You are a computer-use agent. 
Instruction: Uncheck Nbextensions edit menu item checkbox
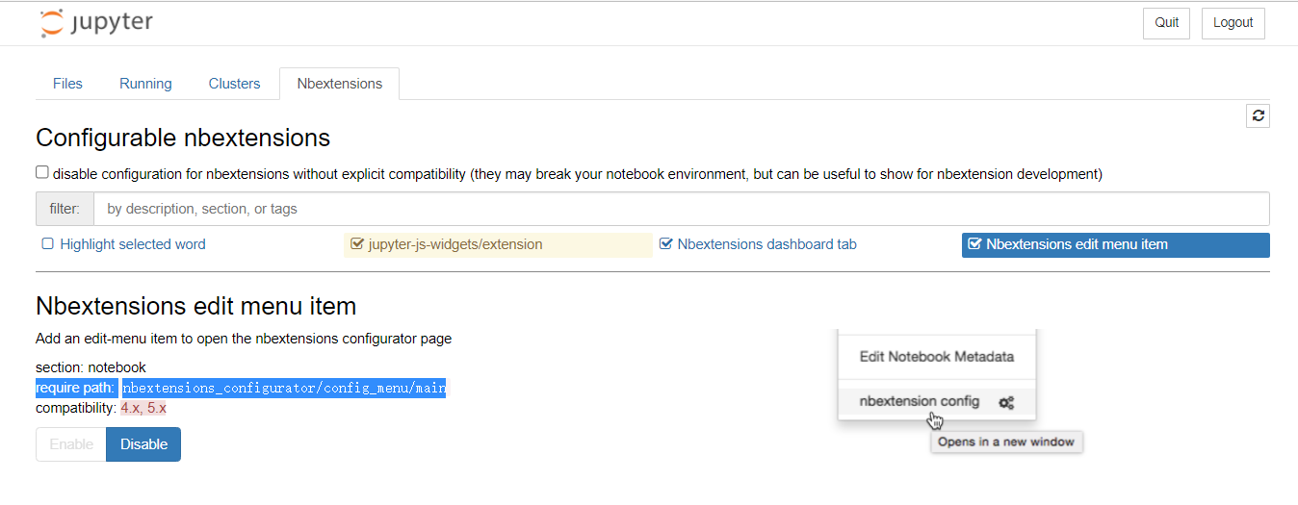click(x=974, y=244)
